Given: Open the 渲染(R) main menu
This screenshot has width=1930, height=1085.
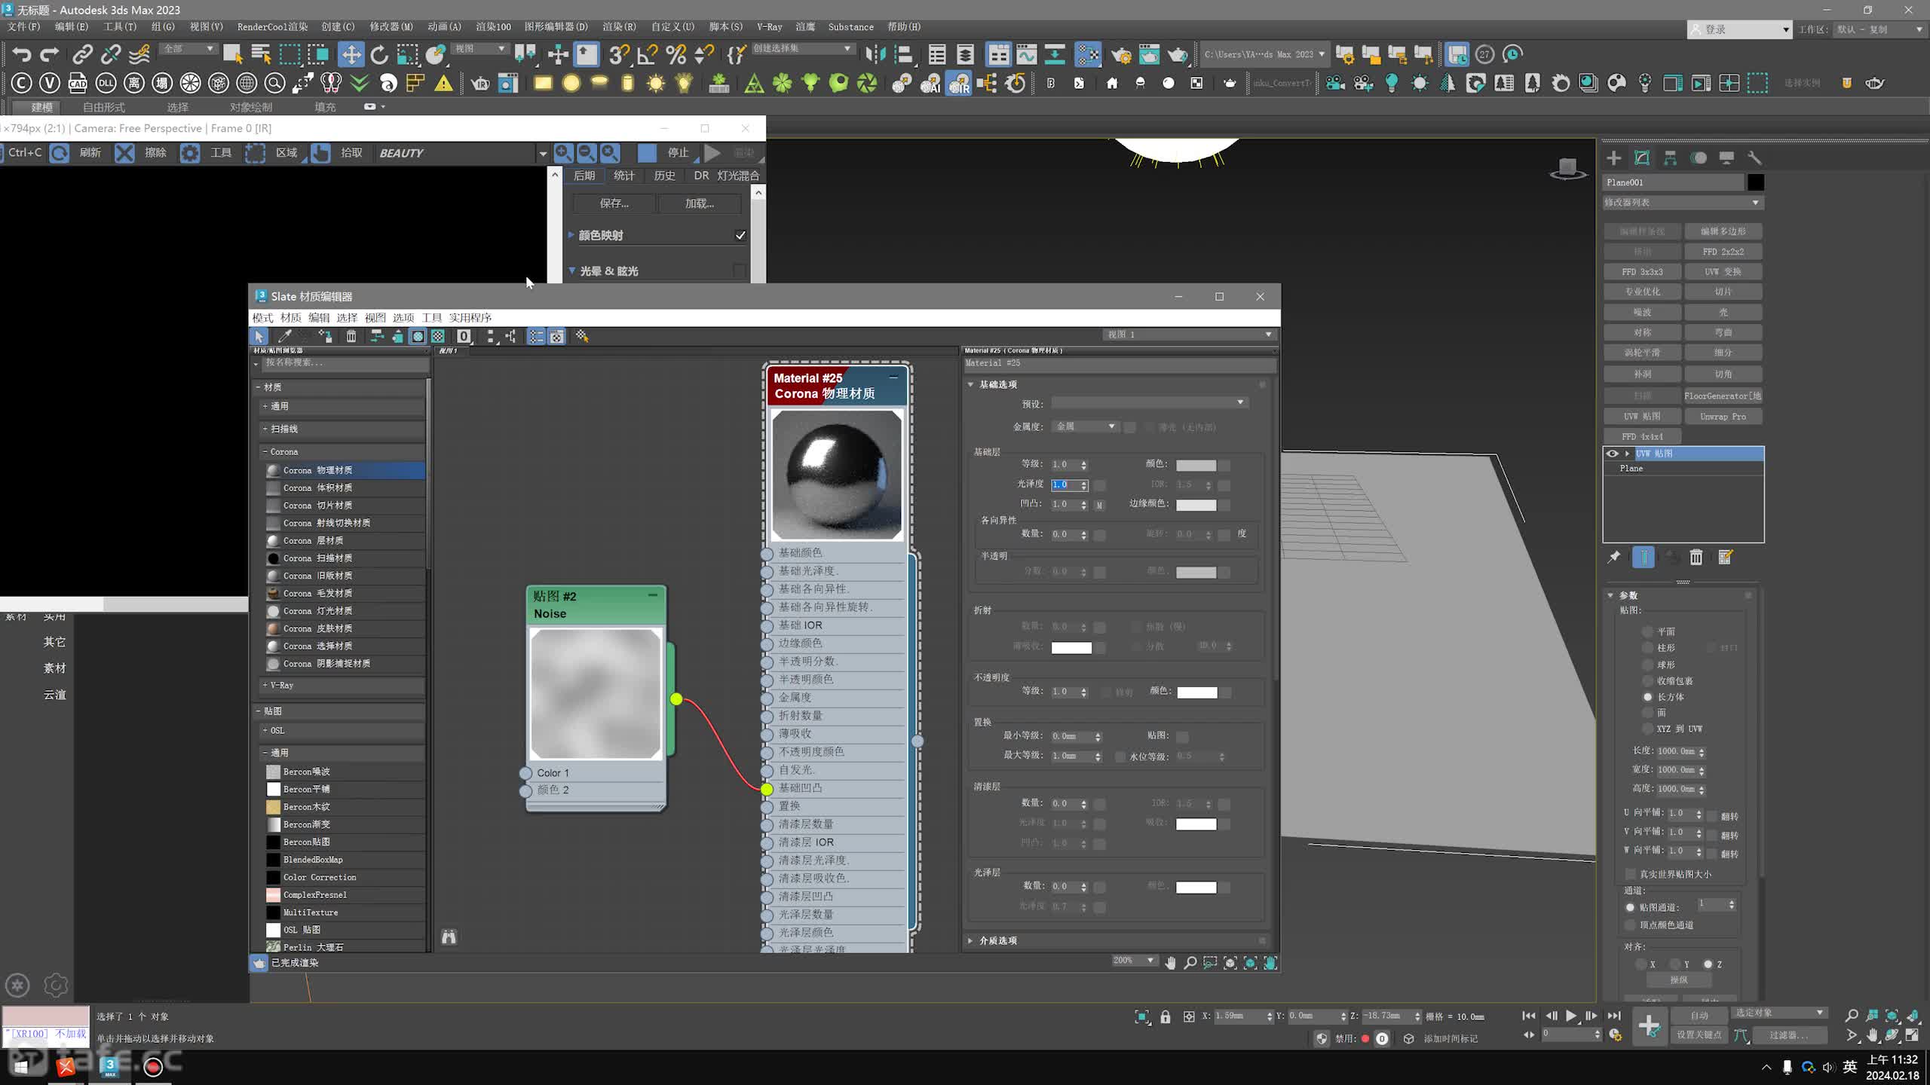Looking at the screenshot, I should pos(619,26).
